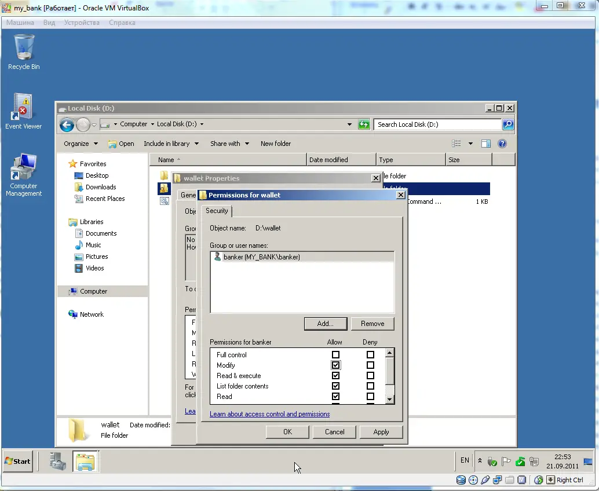
Task: Toggle the preview pane icon
Action: (486, 144)
